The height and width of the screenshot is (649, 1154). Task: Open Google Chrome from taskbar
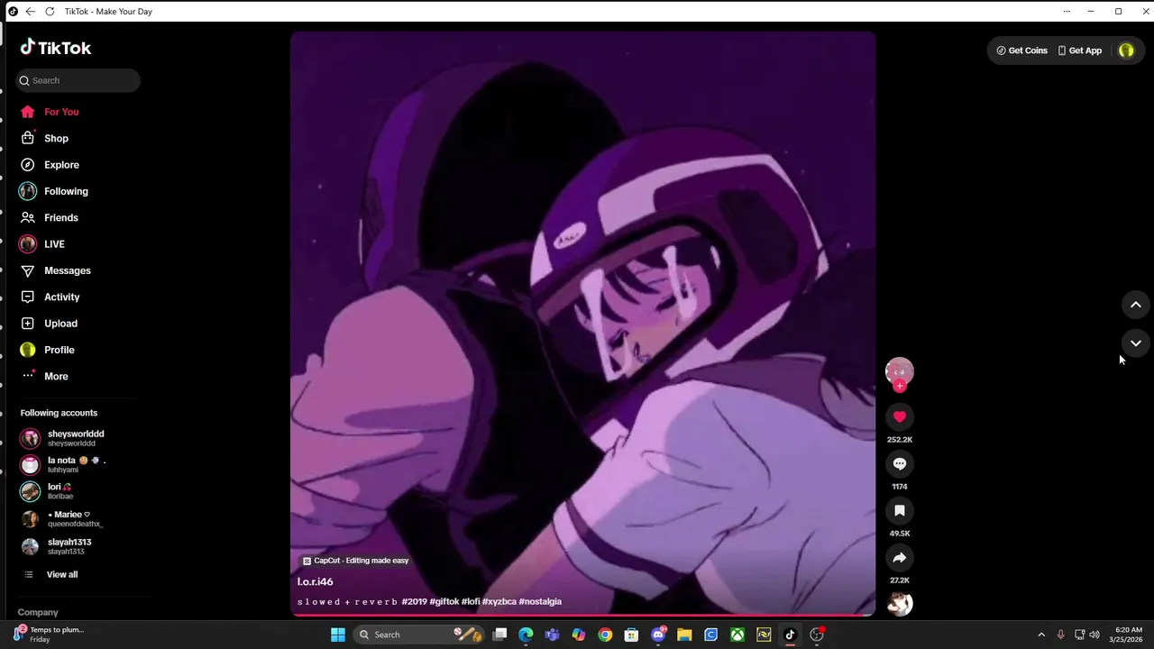tap(605, 635)
